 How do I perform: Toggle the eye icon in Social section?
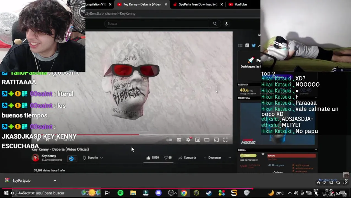(x=263, y=154)
